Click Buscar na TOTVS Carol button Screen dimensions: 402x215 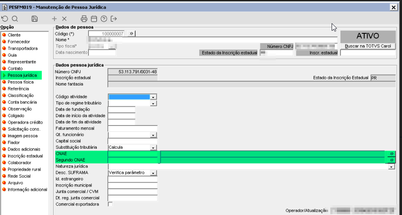pos(368,46)
